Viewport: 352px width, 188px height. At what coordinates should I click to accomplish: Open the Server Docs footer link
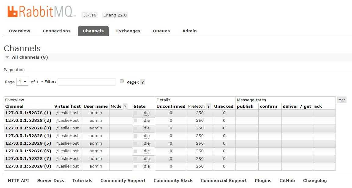coord(51,181)
